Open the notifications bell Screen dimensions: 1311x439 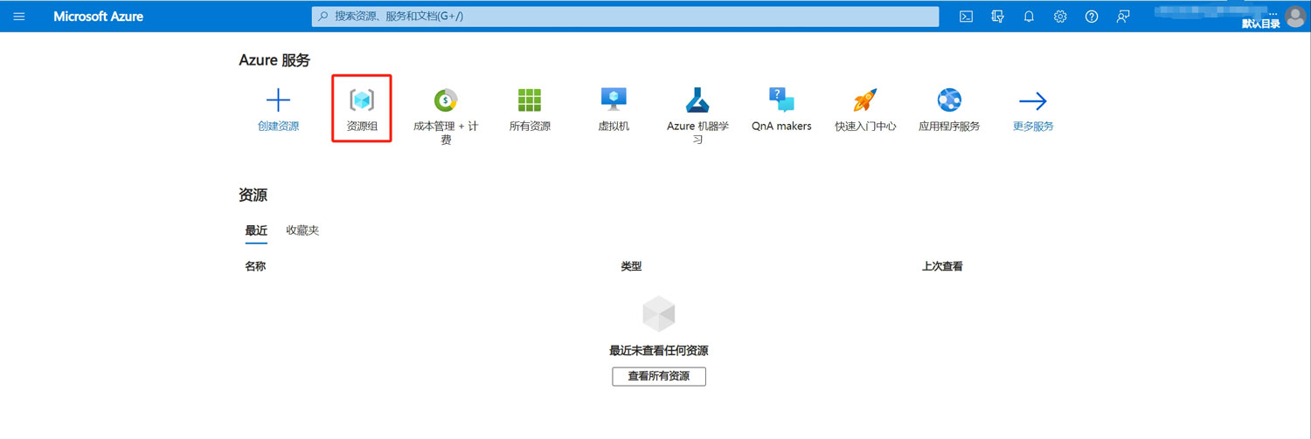[x=1029, y=17]
